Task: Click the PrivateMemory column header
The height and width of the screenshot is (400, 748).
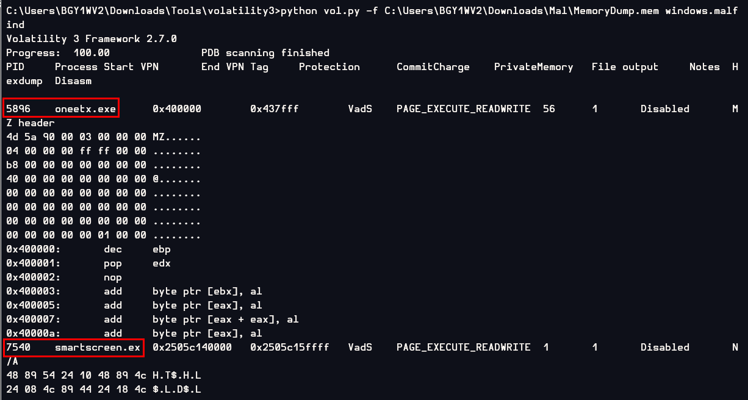Action: [x=533, y=67]
